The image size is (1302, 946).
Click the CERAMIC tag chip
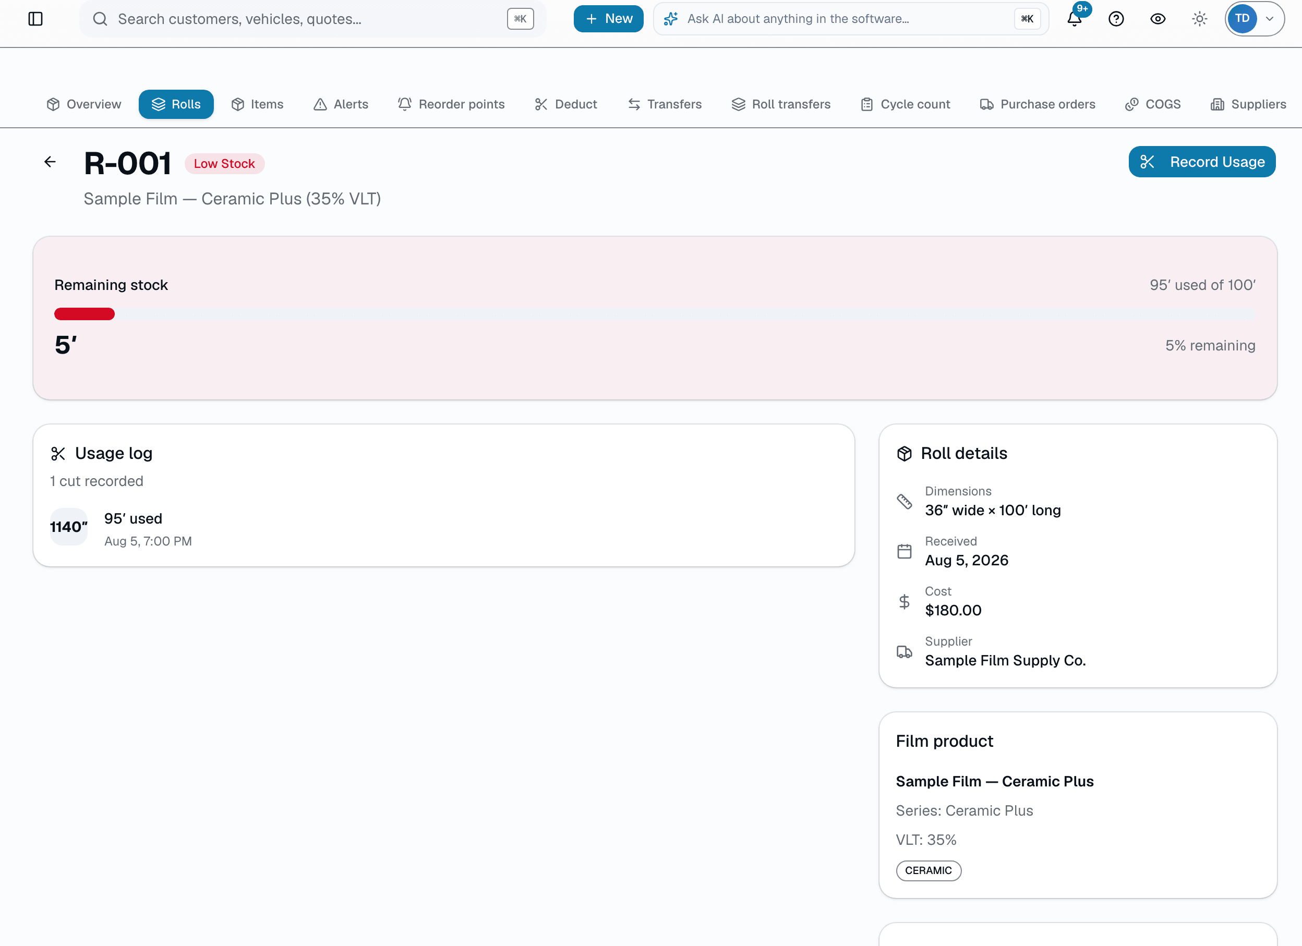click(929, 870)
